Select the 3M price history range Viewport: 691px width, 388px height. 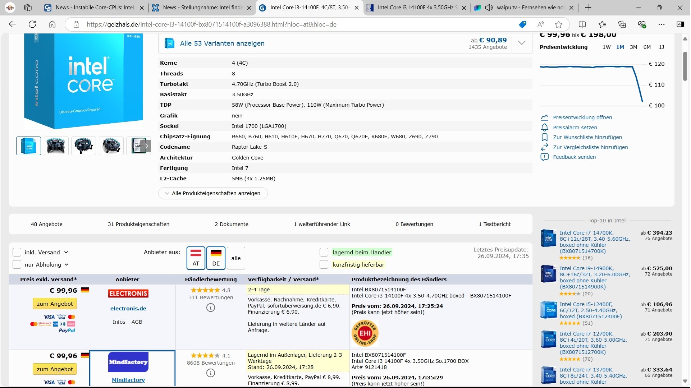pyautogui.click(x=633, y=47)
